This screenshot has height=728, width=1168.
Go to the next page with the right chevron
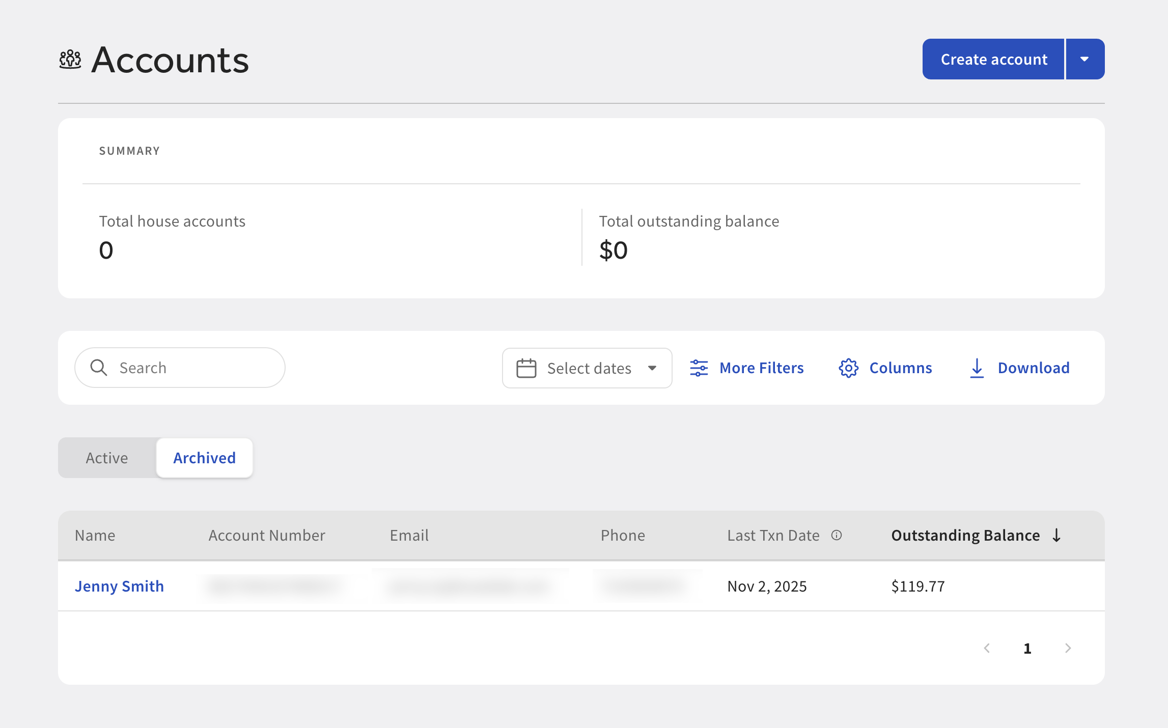[x=1068, y=648]
